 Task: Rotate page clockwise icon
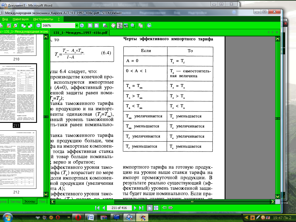[x=24, y=25]
